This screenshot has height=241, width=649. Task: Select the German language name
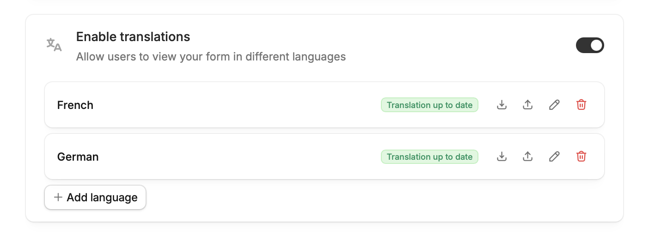(78, 157)
